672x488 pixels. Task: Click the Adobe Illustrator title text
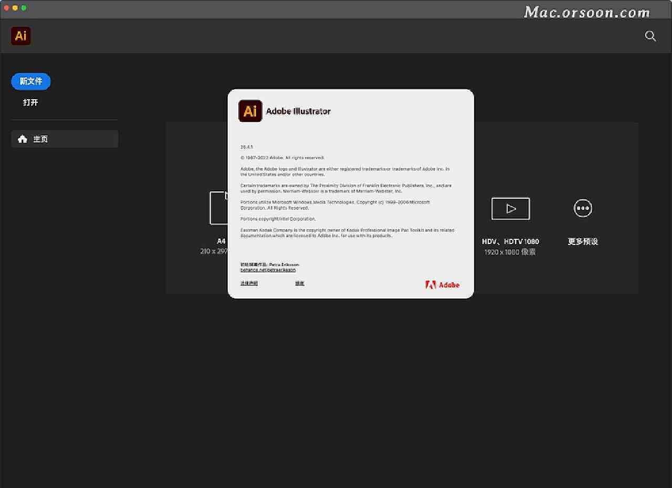(x=298, y=111)
